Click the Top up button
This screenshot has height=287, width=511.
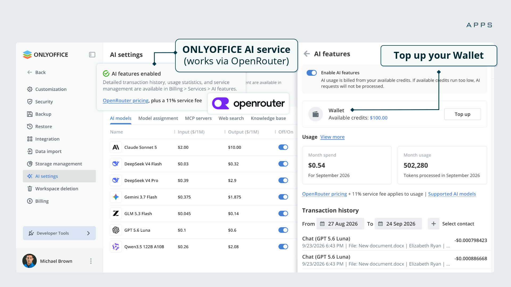tap(463, 114)
